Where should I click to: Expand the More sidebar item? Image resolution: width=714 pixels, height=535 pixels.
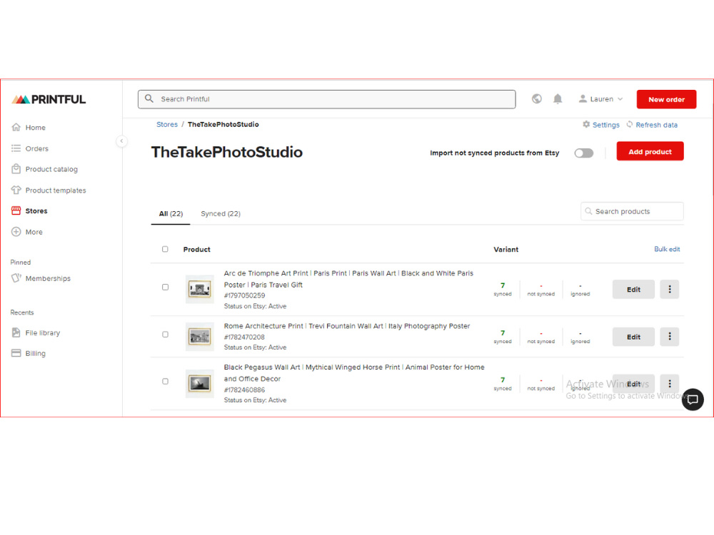point(27,232)
